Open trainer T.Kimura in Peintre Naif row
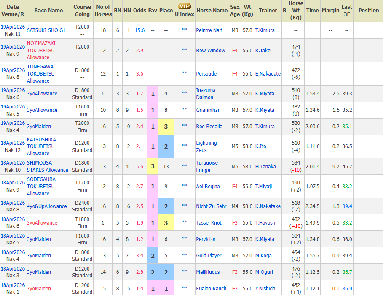This screenshot has width=383, height=295. 265,30
